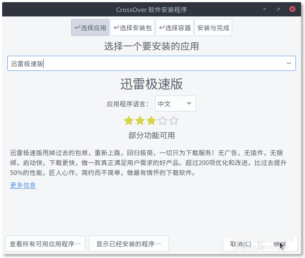Close the CrossOver installer window

[292, 9]
